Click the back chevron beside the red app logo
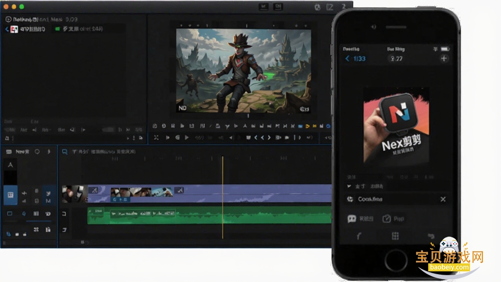Screen dimensions: 501x282 7,29
